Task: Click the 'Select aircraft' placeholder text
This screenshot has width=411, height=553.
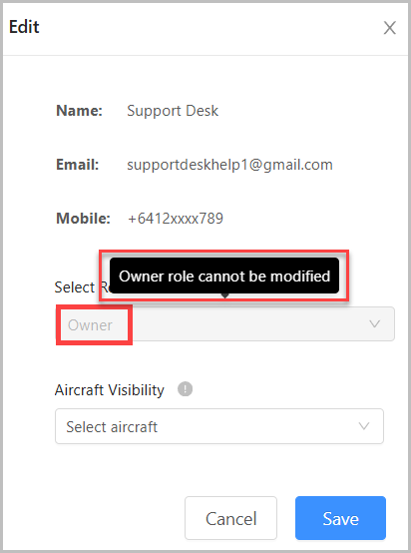Action: coord(112,427)
